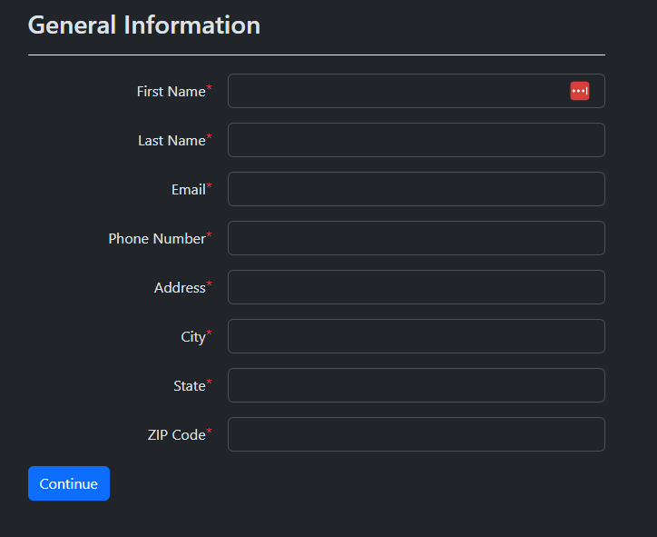Click the First Name label
This screenshot has width=657, height=537.
click(x=171, y=92)
